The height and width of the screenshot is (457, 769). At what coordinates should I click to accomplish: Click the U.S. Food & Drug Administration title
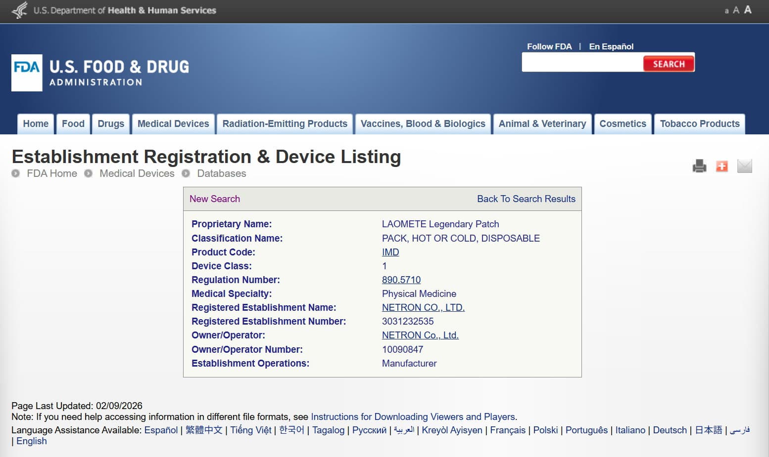[x=119, y=73]
